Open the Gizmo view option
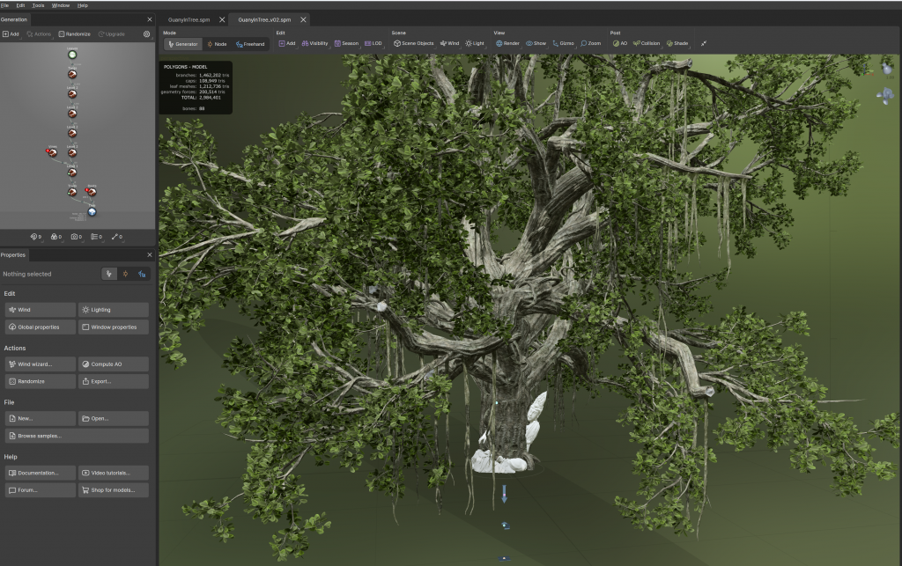The height and width of the screenshot is (566, 902). (563, 43)
